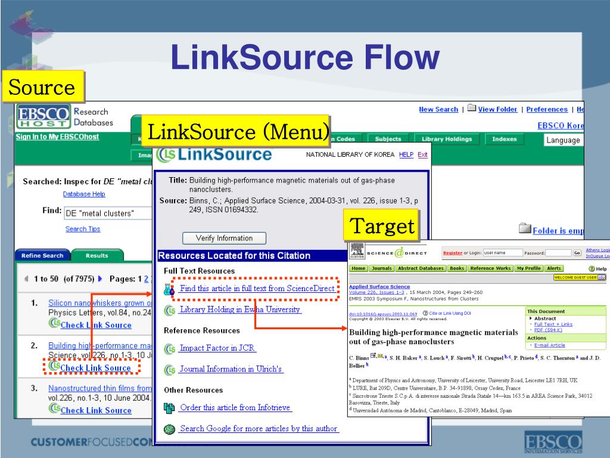Click the Cite or Link Using DOI icon
Viewport: 610px width, 458px height.
(425, 313)
